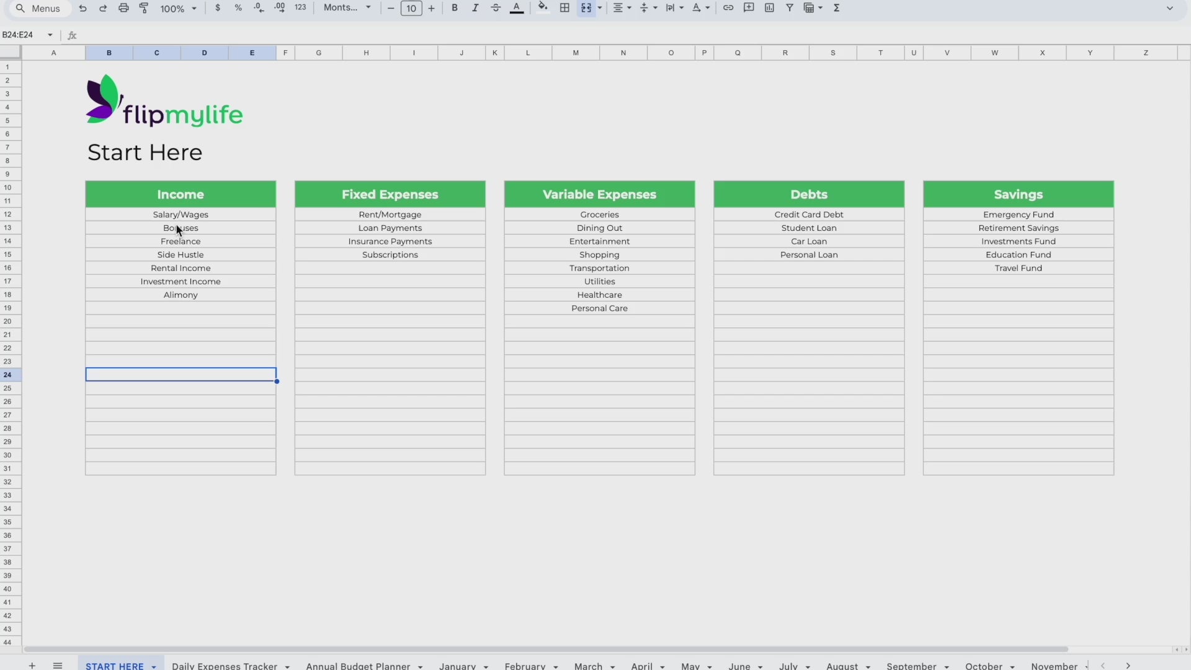This screenshot has width=1191, height=670.
Task: Increase font size with plus button
Action: [432, 8]
